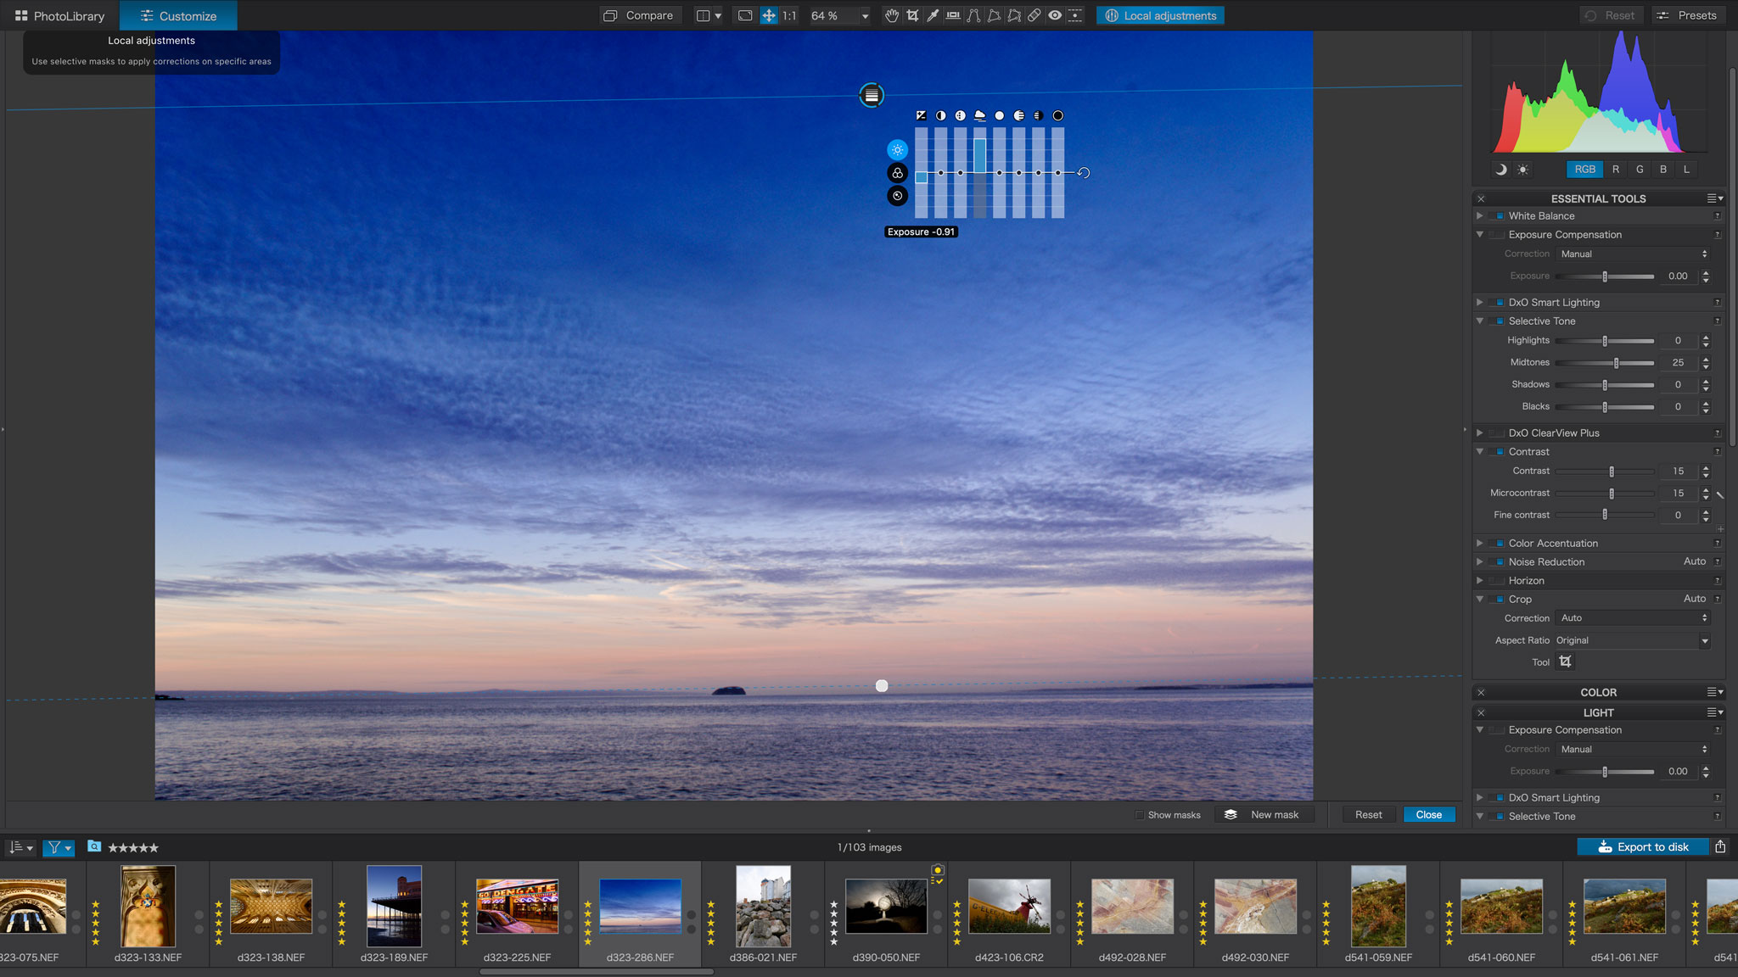This screenshot has height=977, width=1738.
Task: Toggle DxO ClearView Plus on
Action: [1499, 433]
